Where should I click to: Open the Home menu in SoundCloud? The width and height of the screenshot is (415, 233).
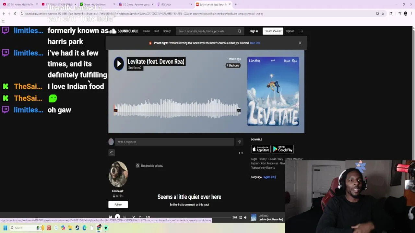(x=147, y=31)
